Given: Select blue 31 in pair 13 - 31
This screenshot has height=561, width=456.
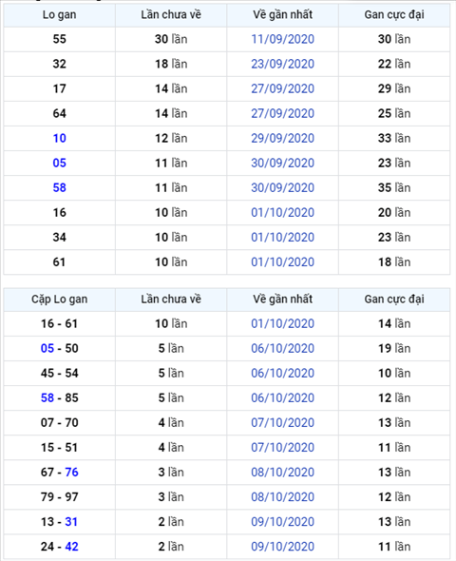Looking at the screenshot, I should click(x=71, y=522).
